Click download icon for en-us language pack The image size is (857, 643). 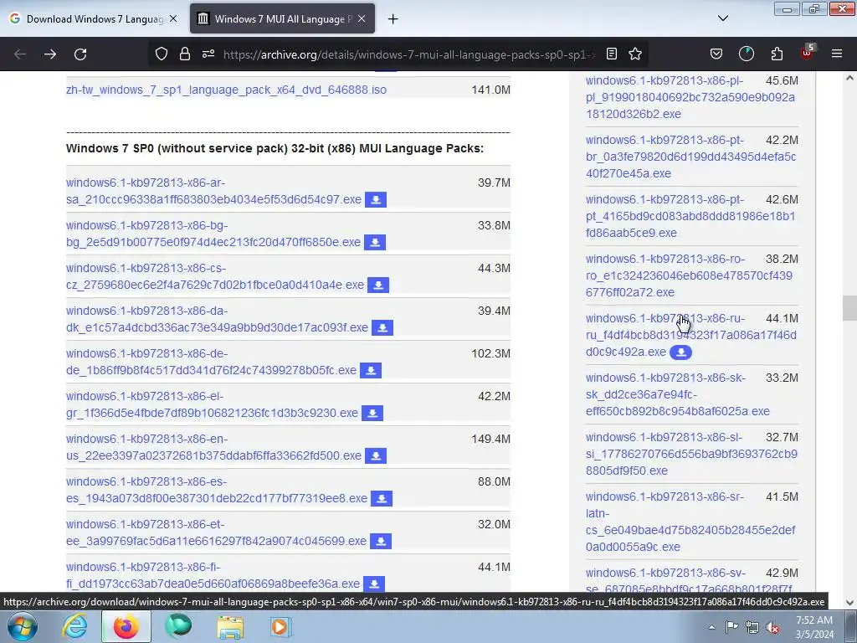[x=376, y=455]
